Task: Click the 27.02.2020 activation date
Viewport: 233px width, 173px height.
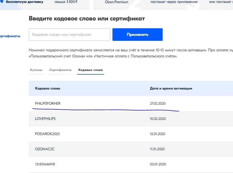Action: point(158,104)
